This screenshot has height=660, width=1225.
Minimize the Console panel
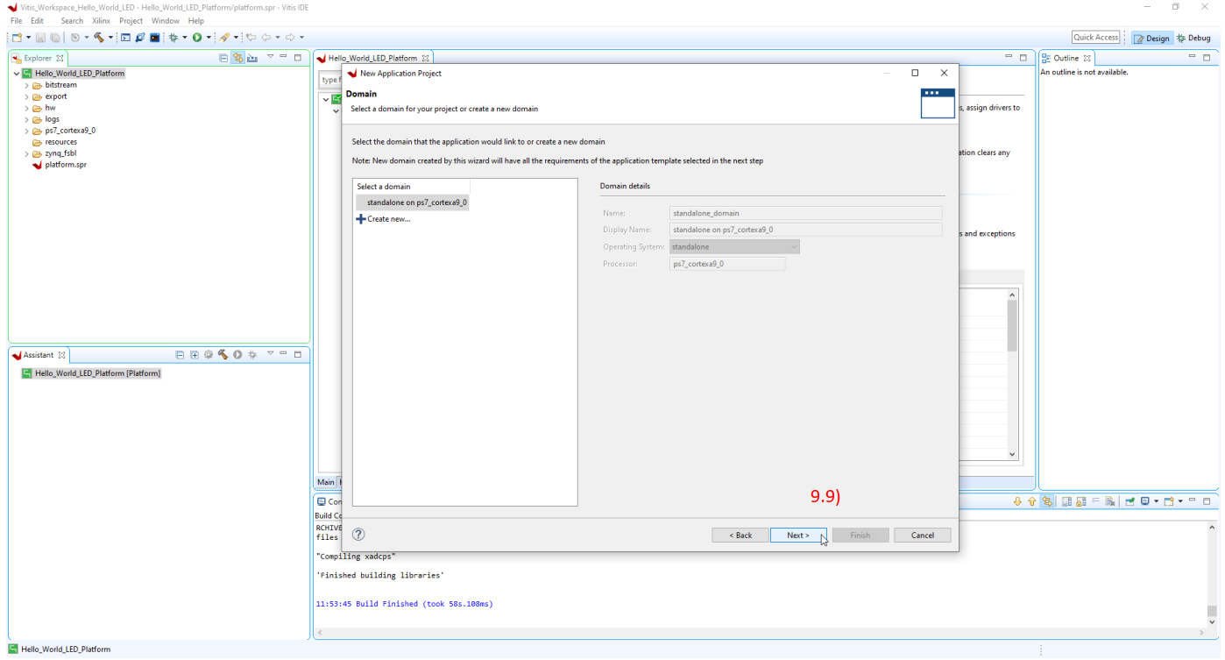tap(1193, 500)
